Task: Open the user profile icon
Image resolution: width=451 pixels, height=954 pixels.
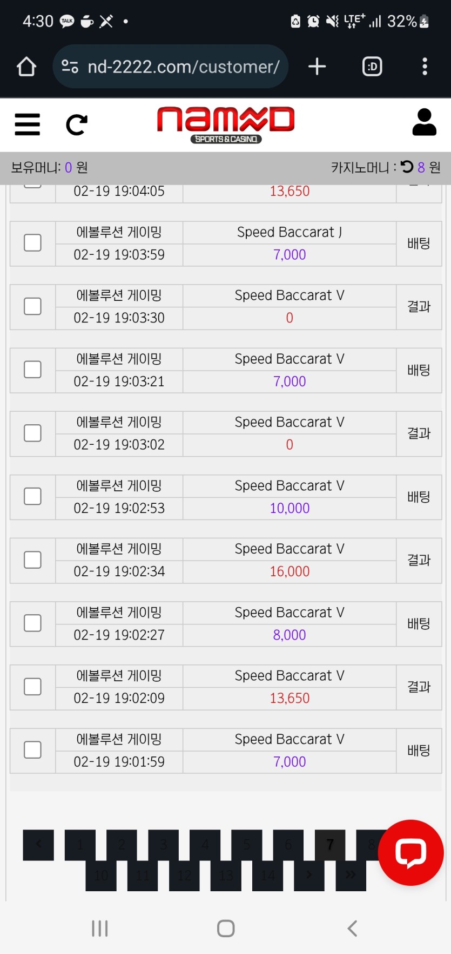Action: 424,122
